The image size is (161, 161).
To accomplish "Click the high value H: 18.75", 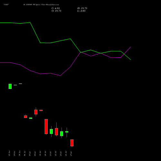I will coord(82,8).
